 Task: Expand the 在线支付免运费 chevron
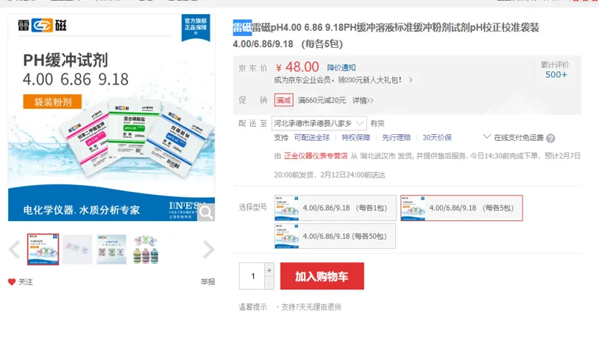coord(487,136)
